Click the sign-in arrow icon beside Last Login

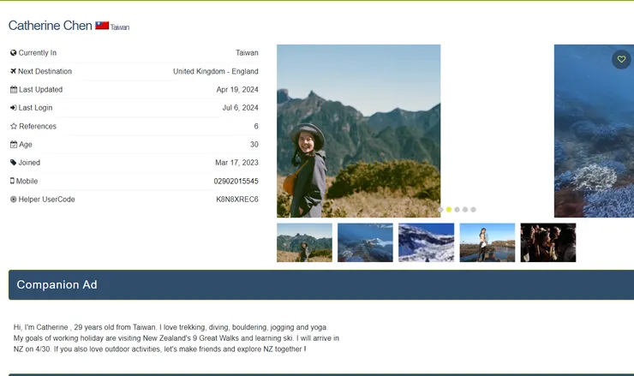(14, 108)
